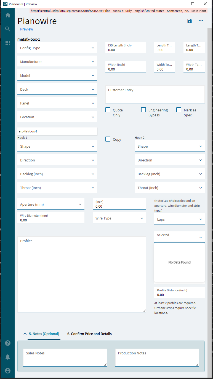Open the search icon in sidebar
The image size is (213, 379).
[x=8, y=29]
